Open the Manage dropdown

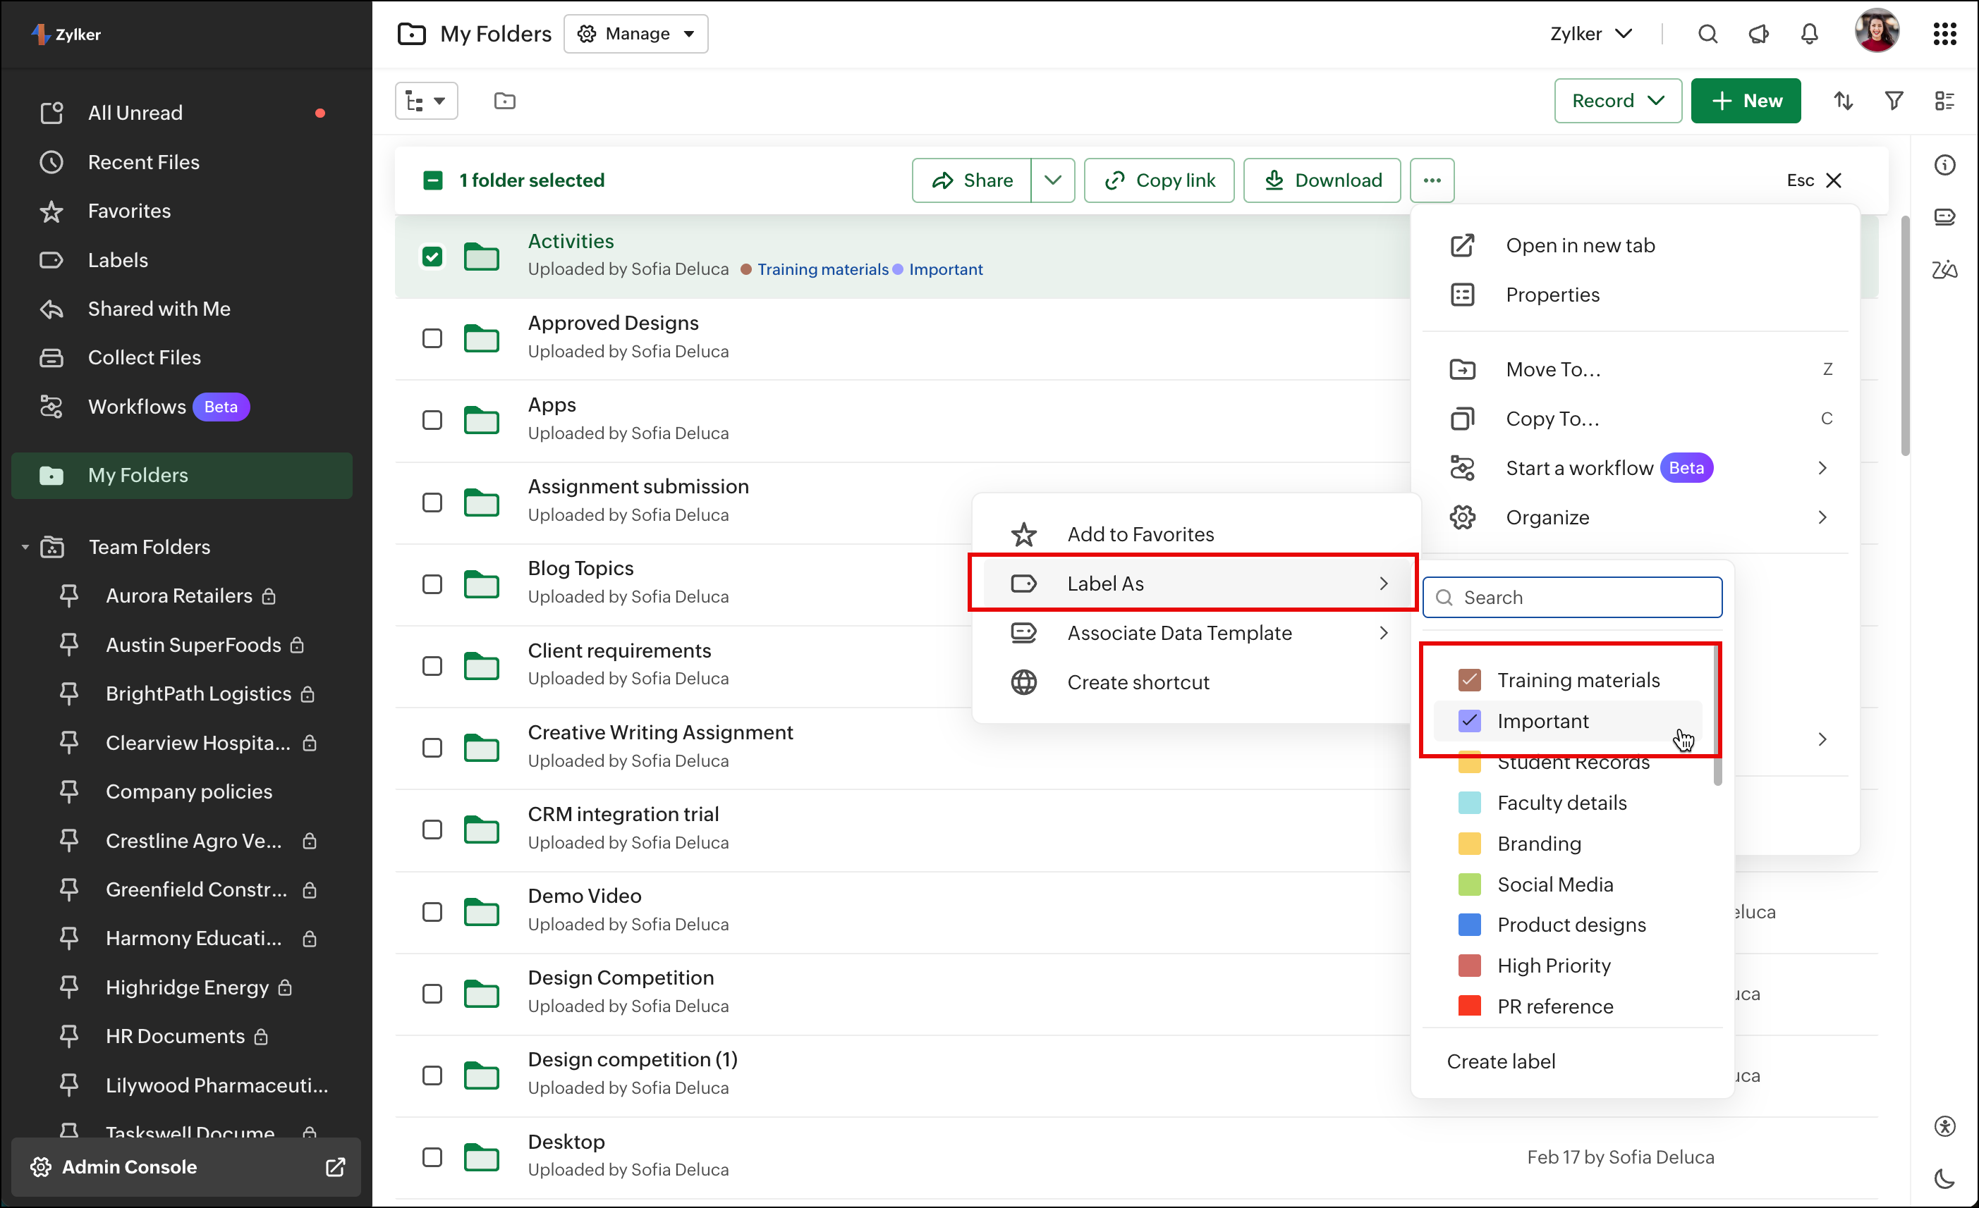[636, 34]
